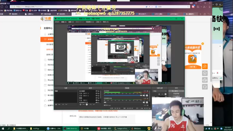Open a new browser tab with the plus
Viewport: 233px width, 131px height.
(x=200, y=14)
